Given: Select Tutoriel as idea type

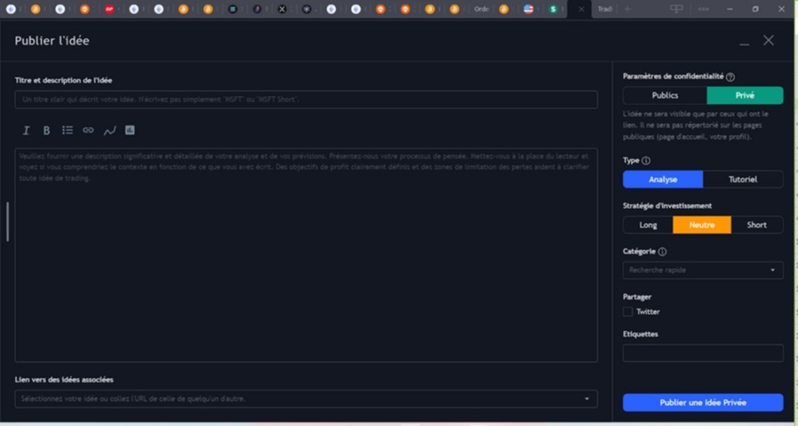Looking at the screenshot, I should coord(743,179).
